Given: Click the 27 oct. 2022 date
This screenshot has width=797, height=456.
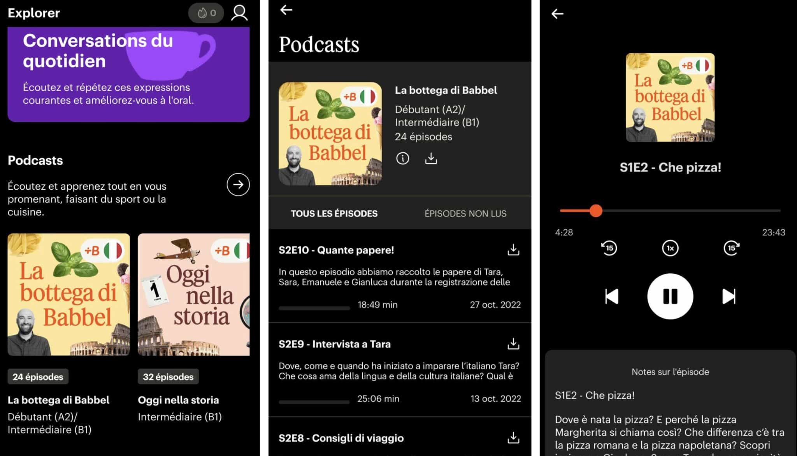Looking at the screenshot, I should click(x=495, y=304).
